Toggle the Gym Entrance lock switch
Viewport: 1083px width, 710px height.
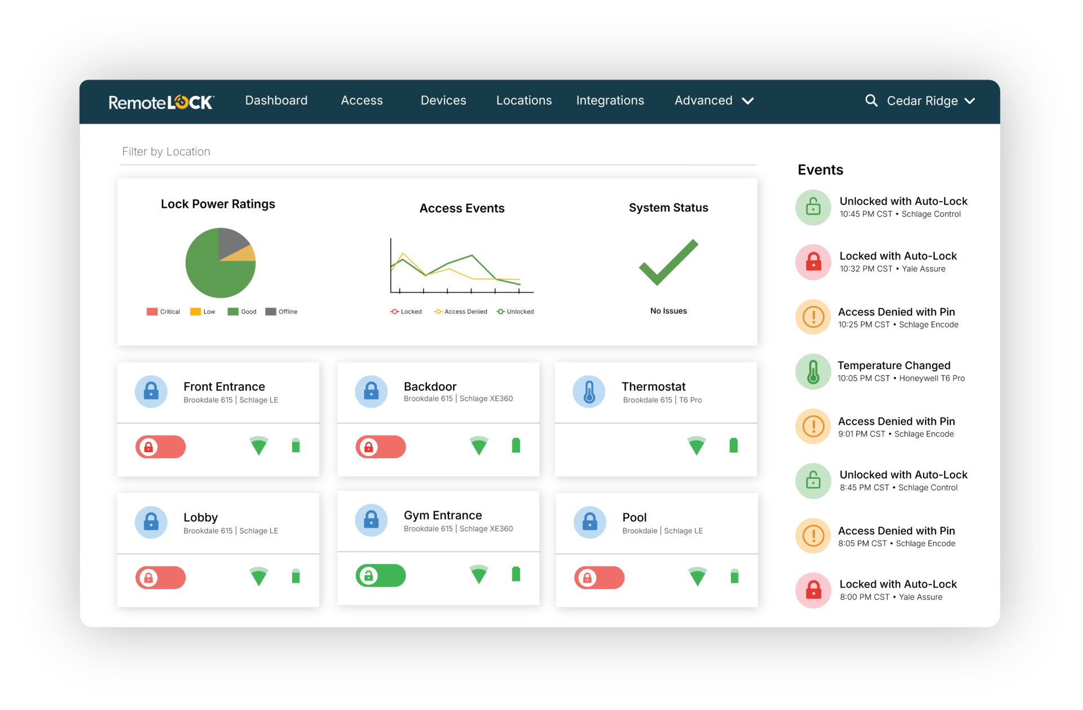point(381,576)
